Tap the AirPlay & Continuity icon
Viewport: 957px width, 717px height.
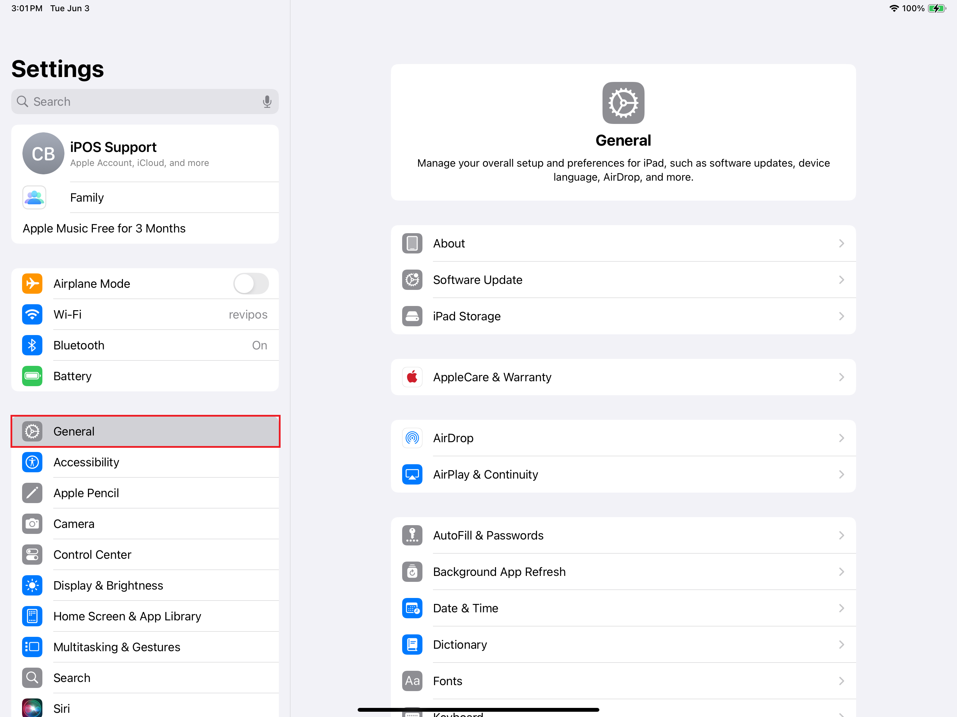pyautogui.click(x=412, y=474)
